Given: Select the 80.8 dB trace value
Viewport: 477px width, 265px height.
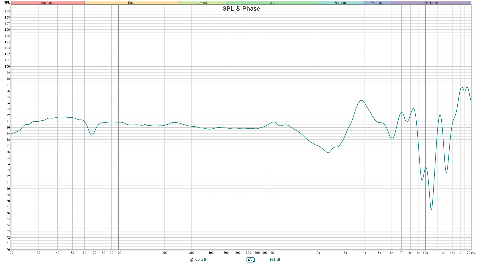Looking at the screenshot, I should click(275, 260).
